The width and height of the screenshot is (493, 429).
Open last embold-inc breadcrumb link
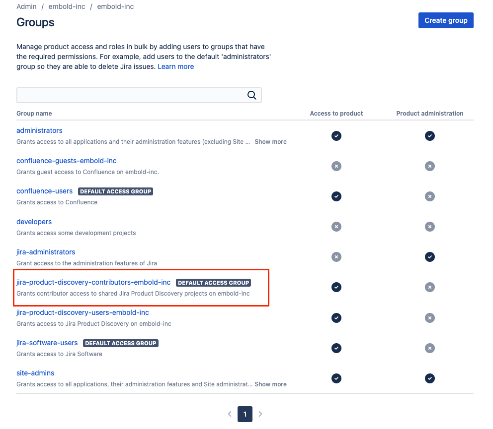tap(115, 6)
